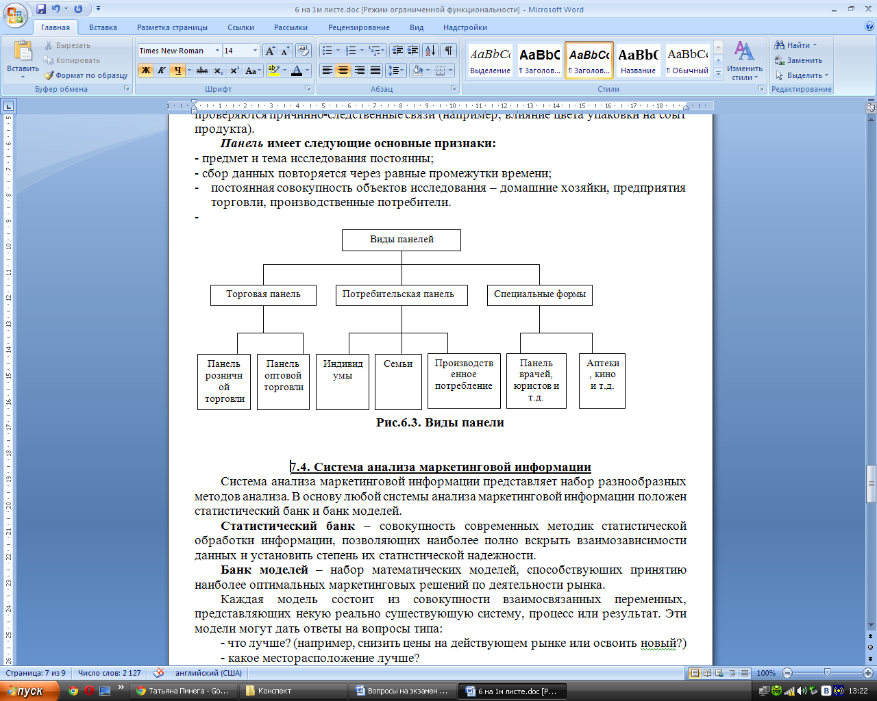Viewport: 877px width, 701px height.
Task: Click Выделить select button
Action: [x=802, y=75]
